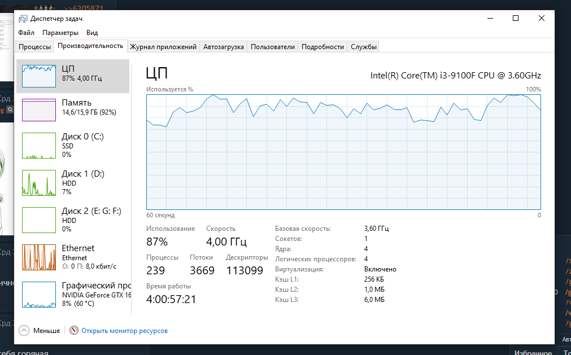Click the Логических процессоров label

(x=315, y=260)
